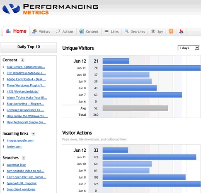Click the Visitors people icon

coord(34,31)
